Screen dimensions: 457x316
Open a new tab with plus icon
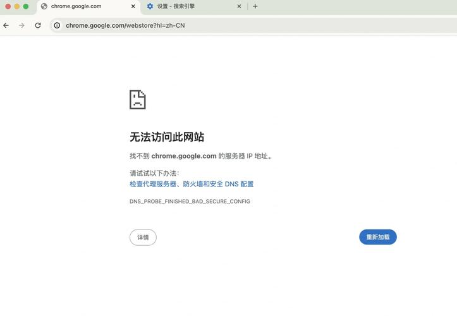(x=255, y=6)
